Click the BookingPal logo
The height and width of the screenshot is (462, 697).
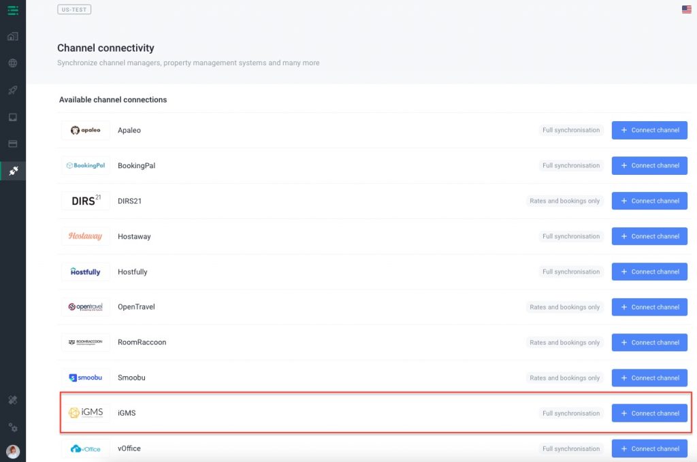(x=85, y=166)
